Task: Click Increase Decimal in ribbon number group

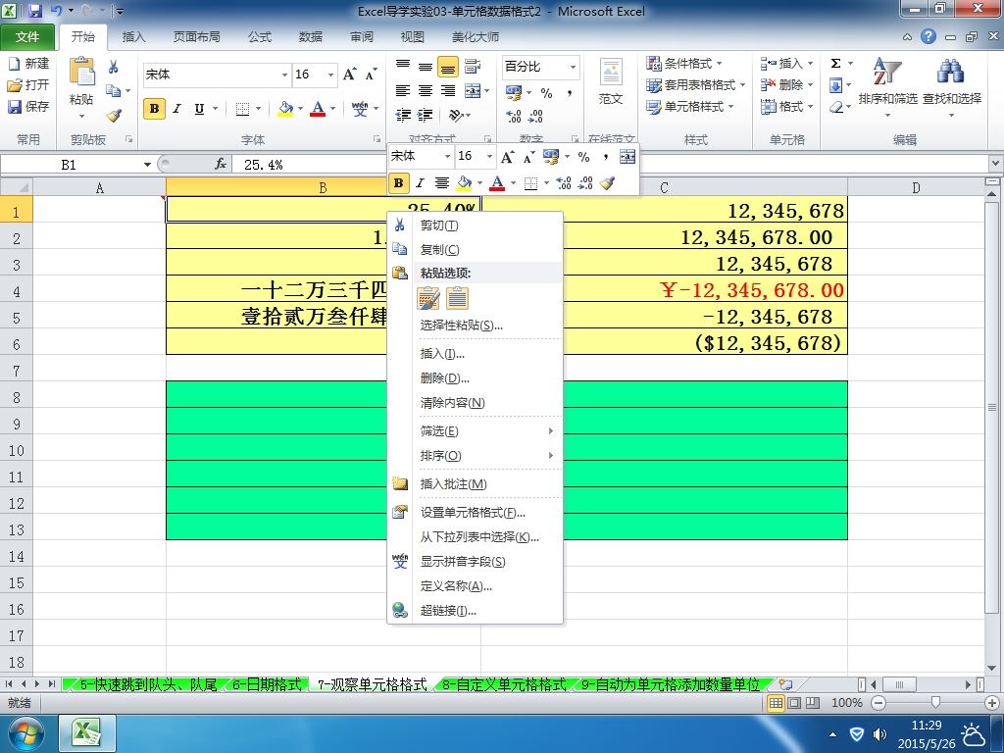Action: 514,116
